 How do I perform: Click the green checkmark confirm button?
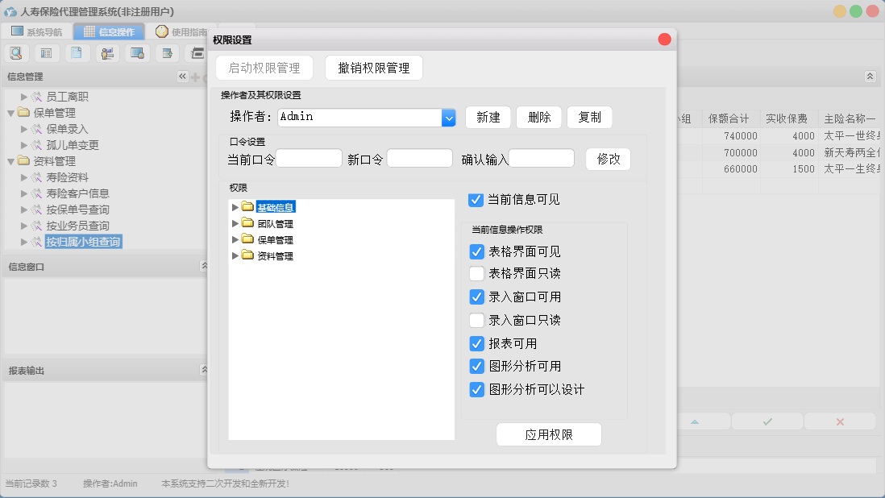pyautogui.click(x=767, y=422)
